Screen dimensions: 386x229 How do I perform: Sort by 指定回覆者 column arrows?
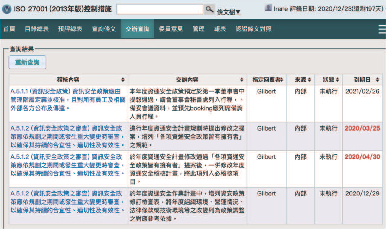[x=281, y=80]
